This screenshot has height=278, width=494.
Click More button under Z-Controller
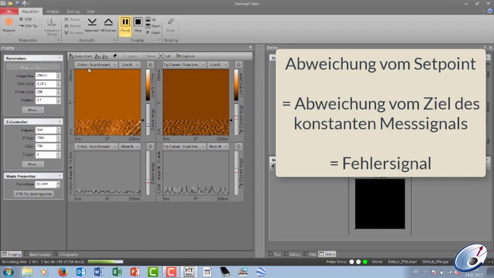[x=33, y=164]
